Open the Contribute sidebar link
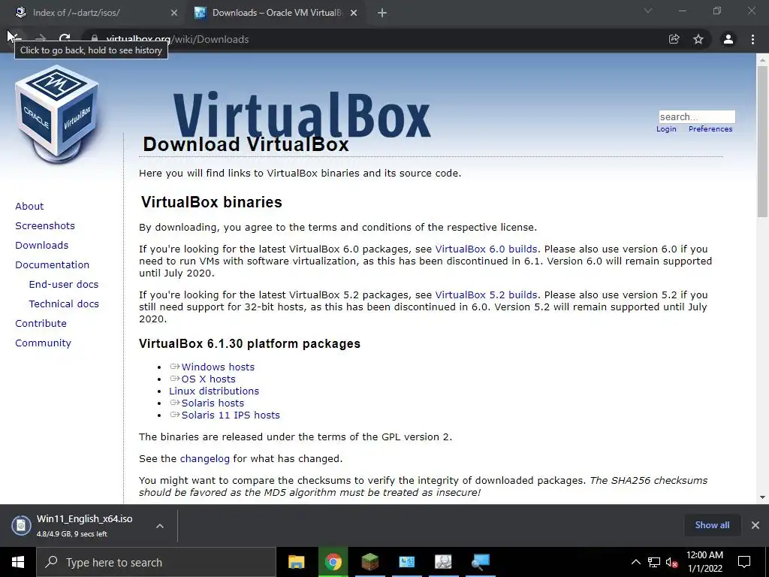769x577 pixels. 41,324
